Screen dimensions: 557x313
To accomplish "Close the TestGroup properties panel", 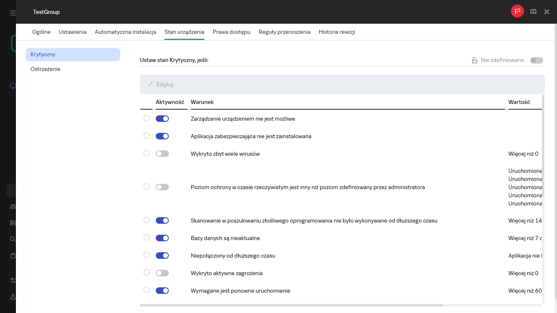I will [x=547, y=12].
